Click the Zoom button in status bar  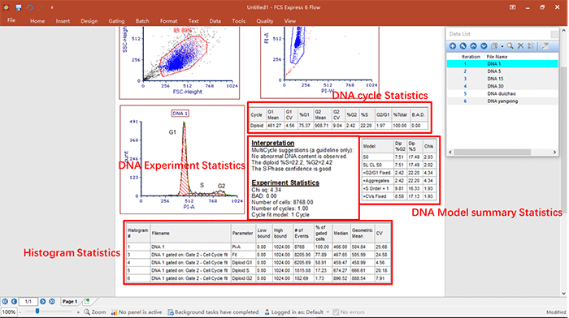[x=95, y=312]
